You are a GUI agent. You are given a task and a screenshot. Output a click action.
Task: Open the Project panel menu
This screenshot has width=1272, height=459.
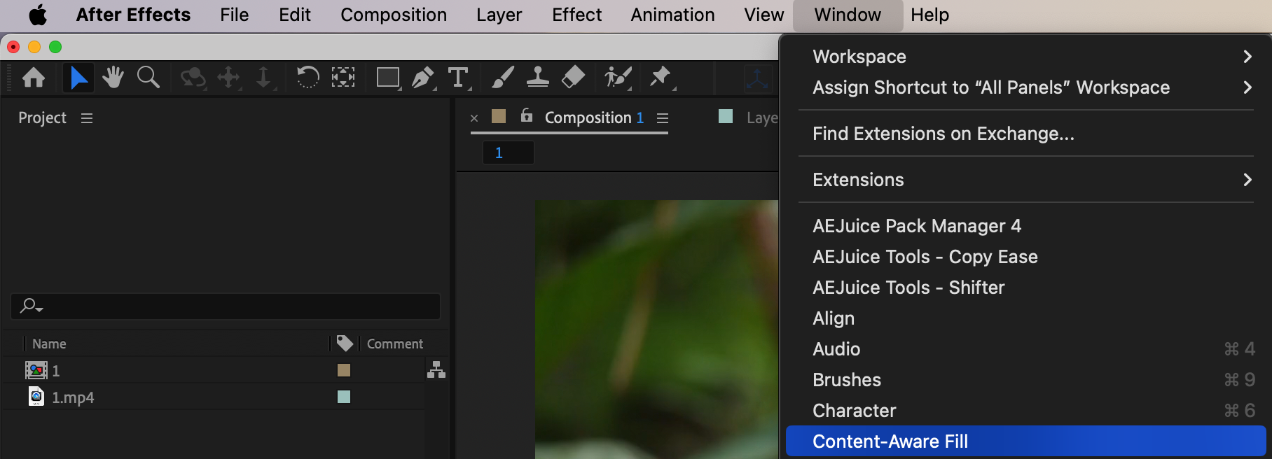coord(87,118)
